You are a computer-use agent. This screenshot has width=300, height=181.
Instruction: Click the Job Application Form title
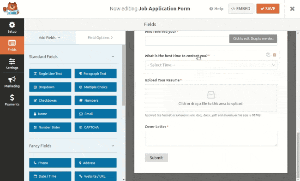coord(164,9)
